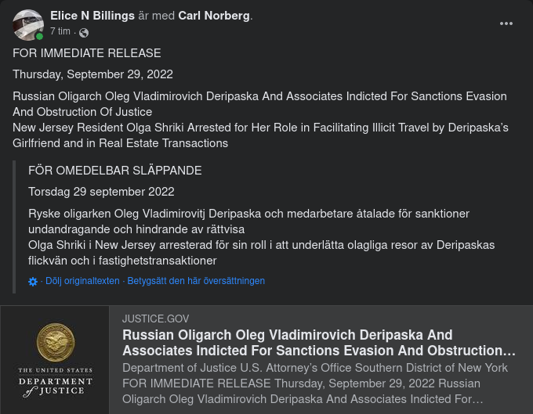Open translation settings gear icon
This screenshot has height=414, width=533.
[33, 282]
